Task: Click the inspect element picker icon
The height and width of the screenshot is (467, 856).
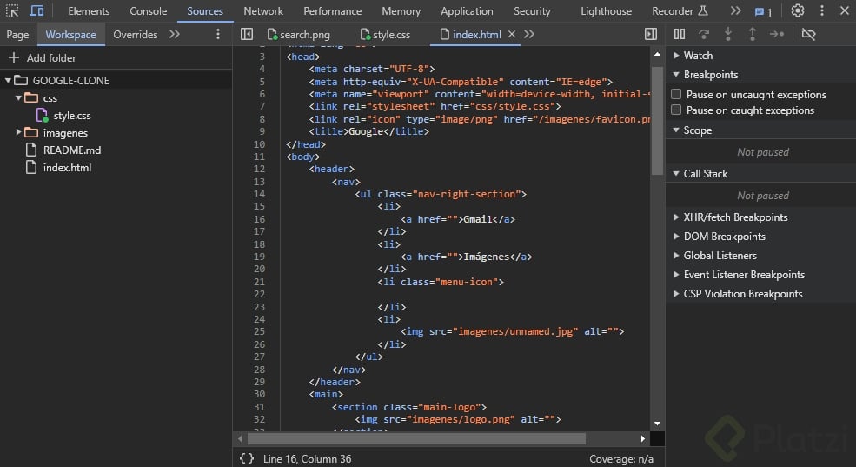Action: (x=12, y=11)
